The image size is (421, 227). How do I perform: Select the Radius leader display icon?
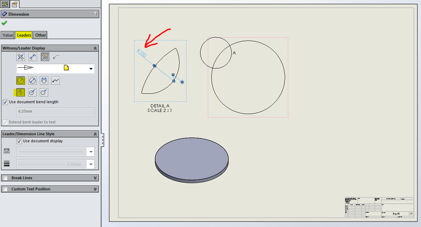tap(21, 81)
